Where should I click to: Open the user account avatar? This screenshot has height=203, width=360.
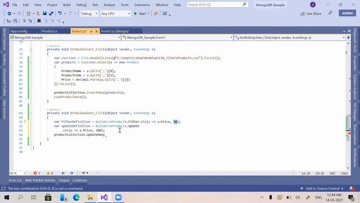click(313, 5)
